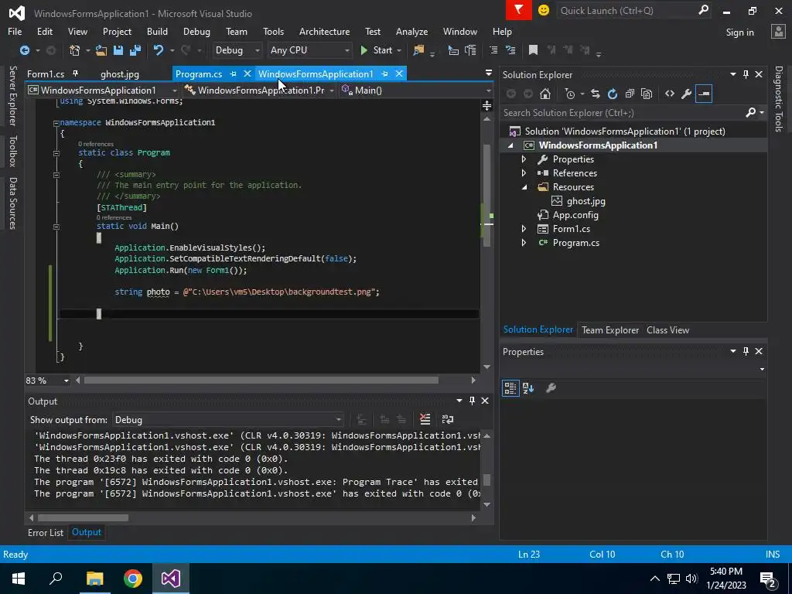
Task: Expand the References node in Solution Explorer
Action: click(524, 172)
